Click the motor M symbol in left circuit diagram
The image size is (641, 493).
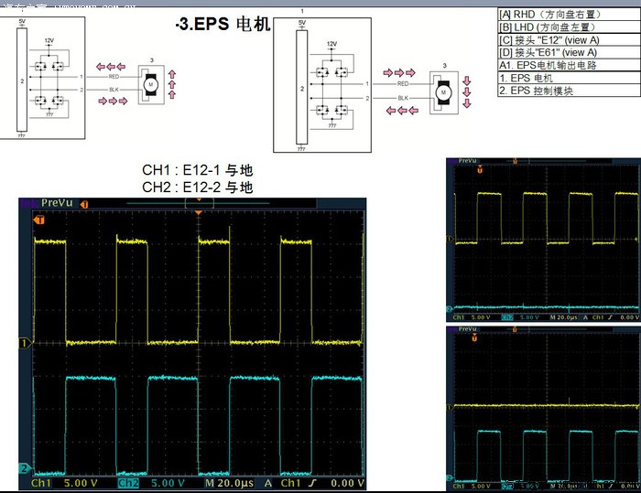152,83
